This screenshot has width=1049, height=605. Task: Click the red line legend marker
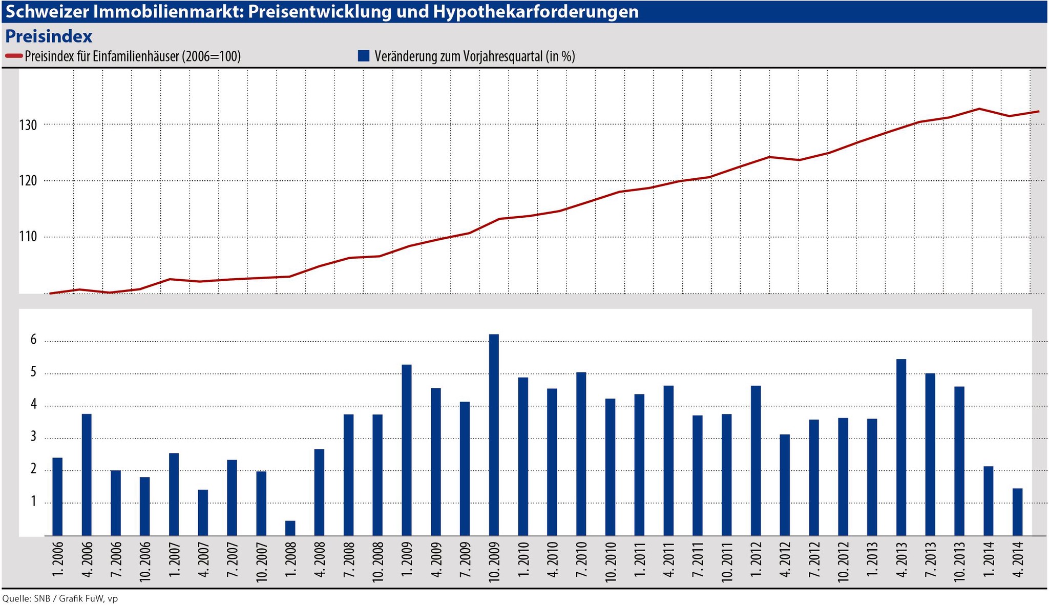click(x=14, y=56)
